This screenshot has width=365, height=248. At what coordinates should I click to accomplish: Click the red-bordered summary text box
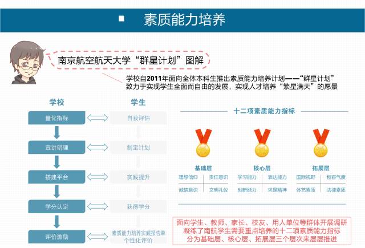click(x=263, y=231)
